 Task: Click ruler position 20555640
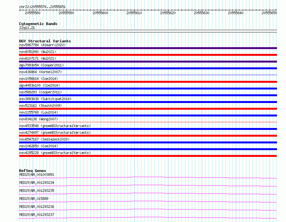pos(236,13)
